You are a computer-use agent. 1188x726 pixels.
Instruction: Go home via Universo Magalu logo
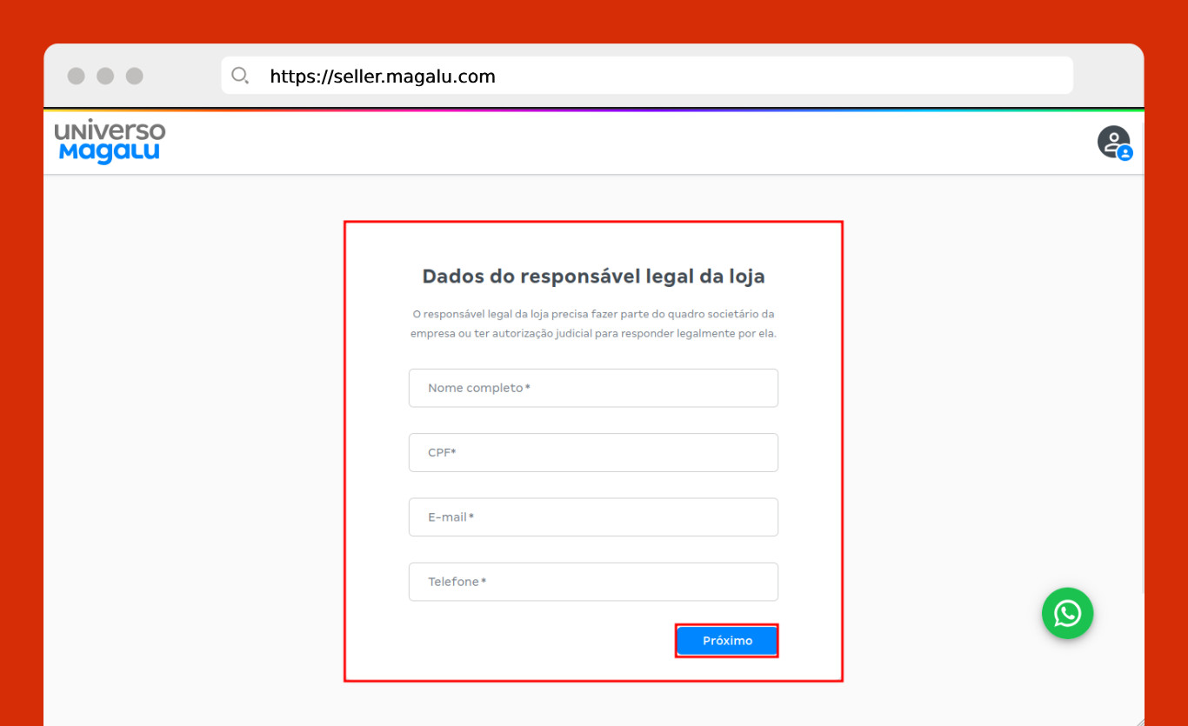[110, 142]
